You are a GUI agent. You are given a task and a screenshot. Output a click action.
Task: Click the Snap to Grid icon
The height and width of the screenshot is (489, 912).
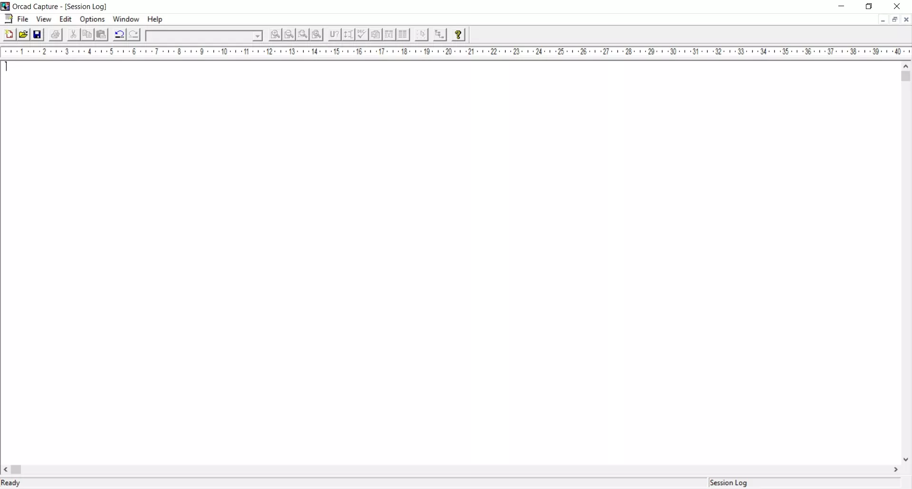(422, 35)
